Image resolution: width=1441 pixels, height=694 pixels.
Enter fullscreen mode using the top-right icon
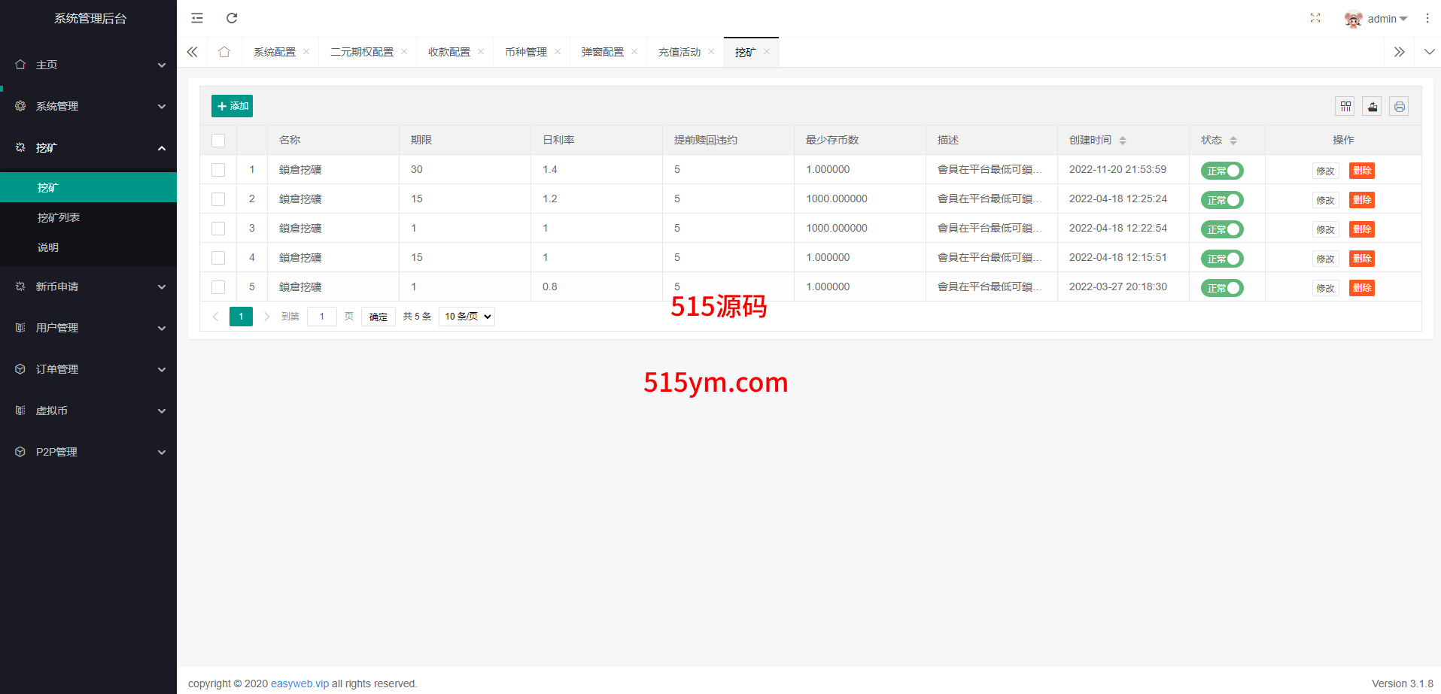click(x=1315, y=18)
